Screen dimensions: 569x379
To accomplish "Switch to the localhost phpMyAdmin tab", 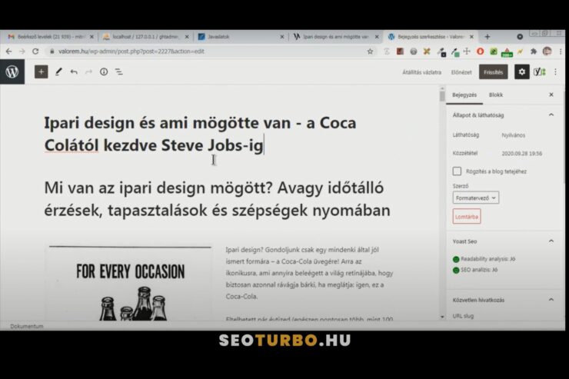I will 145,37.
